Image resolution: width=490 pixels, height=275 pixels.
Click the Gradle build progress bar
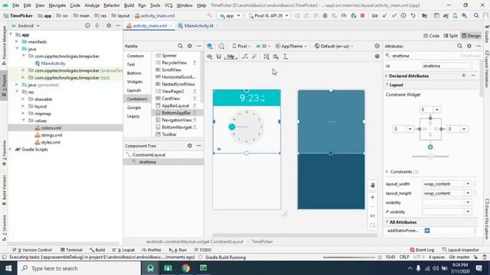(349, 257)
